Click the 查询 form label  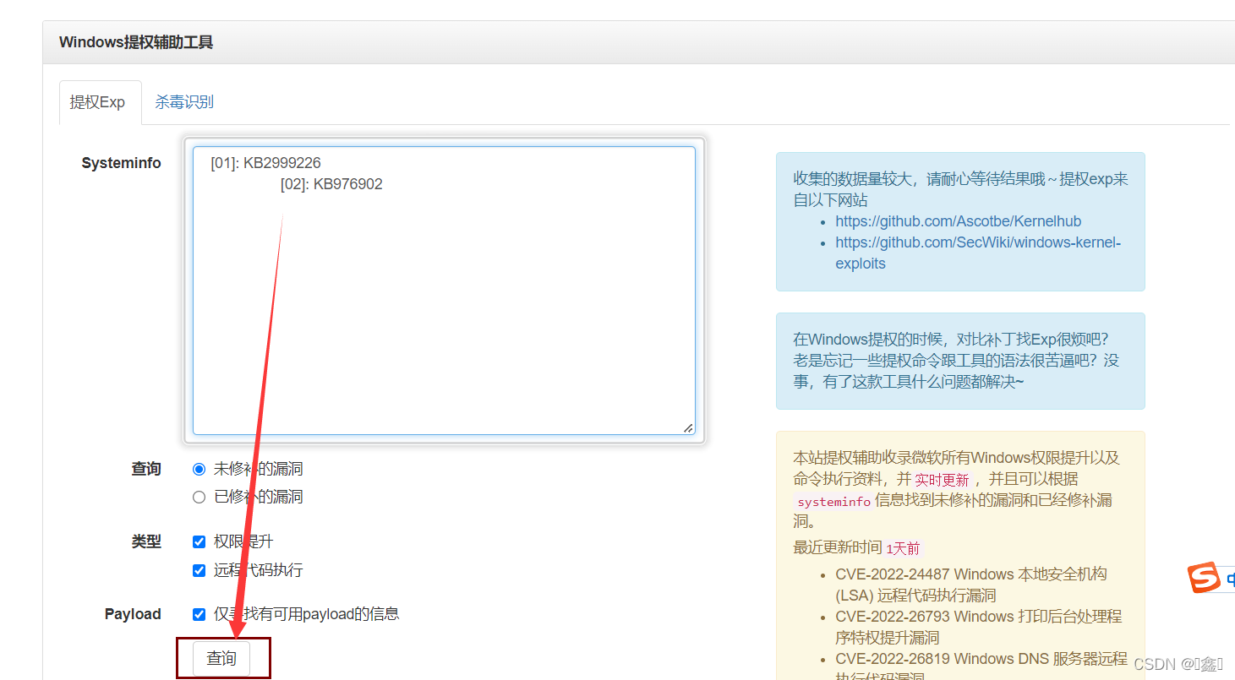pyautogui.click(x=146, y=469)
